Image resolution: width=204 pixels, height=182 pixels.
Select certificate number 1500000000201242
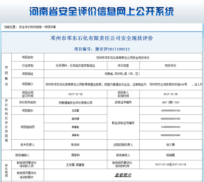point(171,110)
